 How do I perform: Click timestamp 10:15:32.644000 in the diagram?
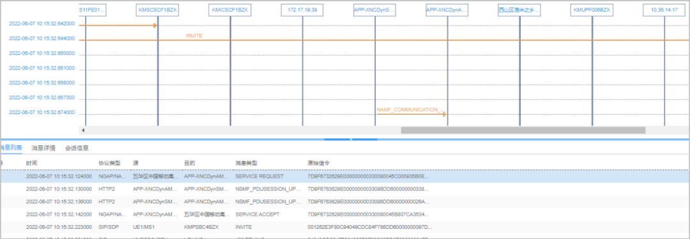[x=42, y=38]
